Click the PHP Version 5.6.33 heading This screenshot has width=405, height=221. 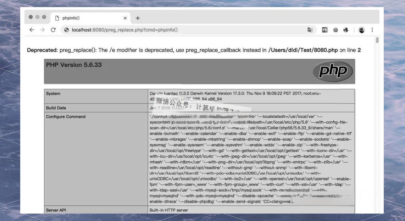click(x=74, y=65)
